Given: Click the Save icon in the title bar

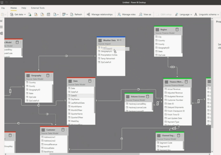Looking at the screenshot, I should point(2,2).
